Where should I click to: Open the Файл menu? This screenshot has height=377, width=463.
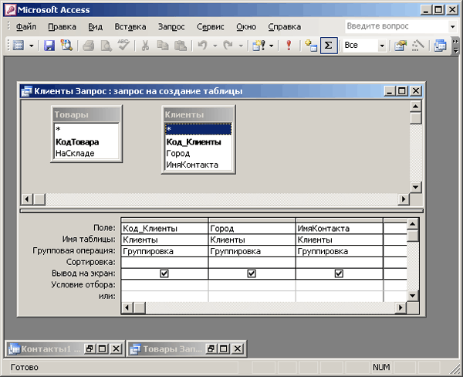point(25,26)
